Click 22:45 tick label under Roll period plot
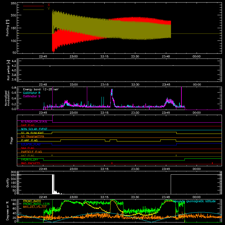Viewport: 225px width, 225px height. 43,85
